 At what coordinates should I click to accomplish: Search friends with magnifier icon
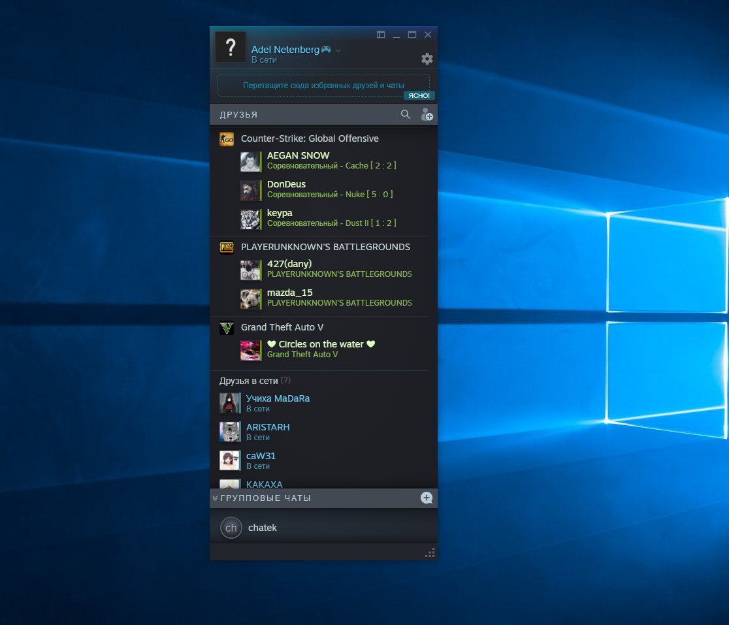(x=406, y=114)
